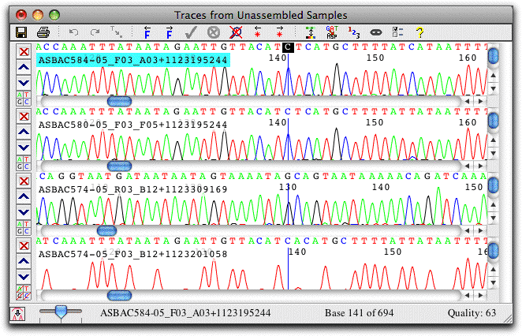Move ASBAC574 R03 trace down
Screen dimensions: 522x336
click(24, 212)
